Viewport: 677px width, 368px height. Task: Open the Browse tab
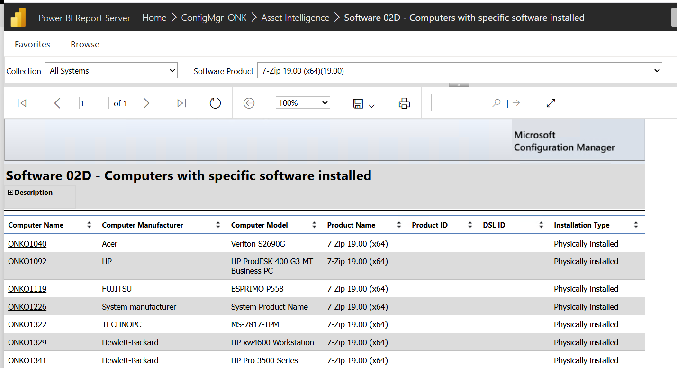[x=85, y=44]
